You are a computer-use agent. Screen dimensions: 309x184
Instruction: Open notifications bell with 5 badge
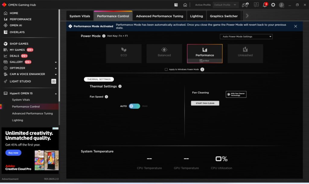pos(265,5)
